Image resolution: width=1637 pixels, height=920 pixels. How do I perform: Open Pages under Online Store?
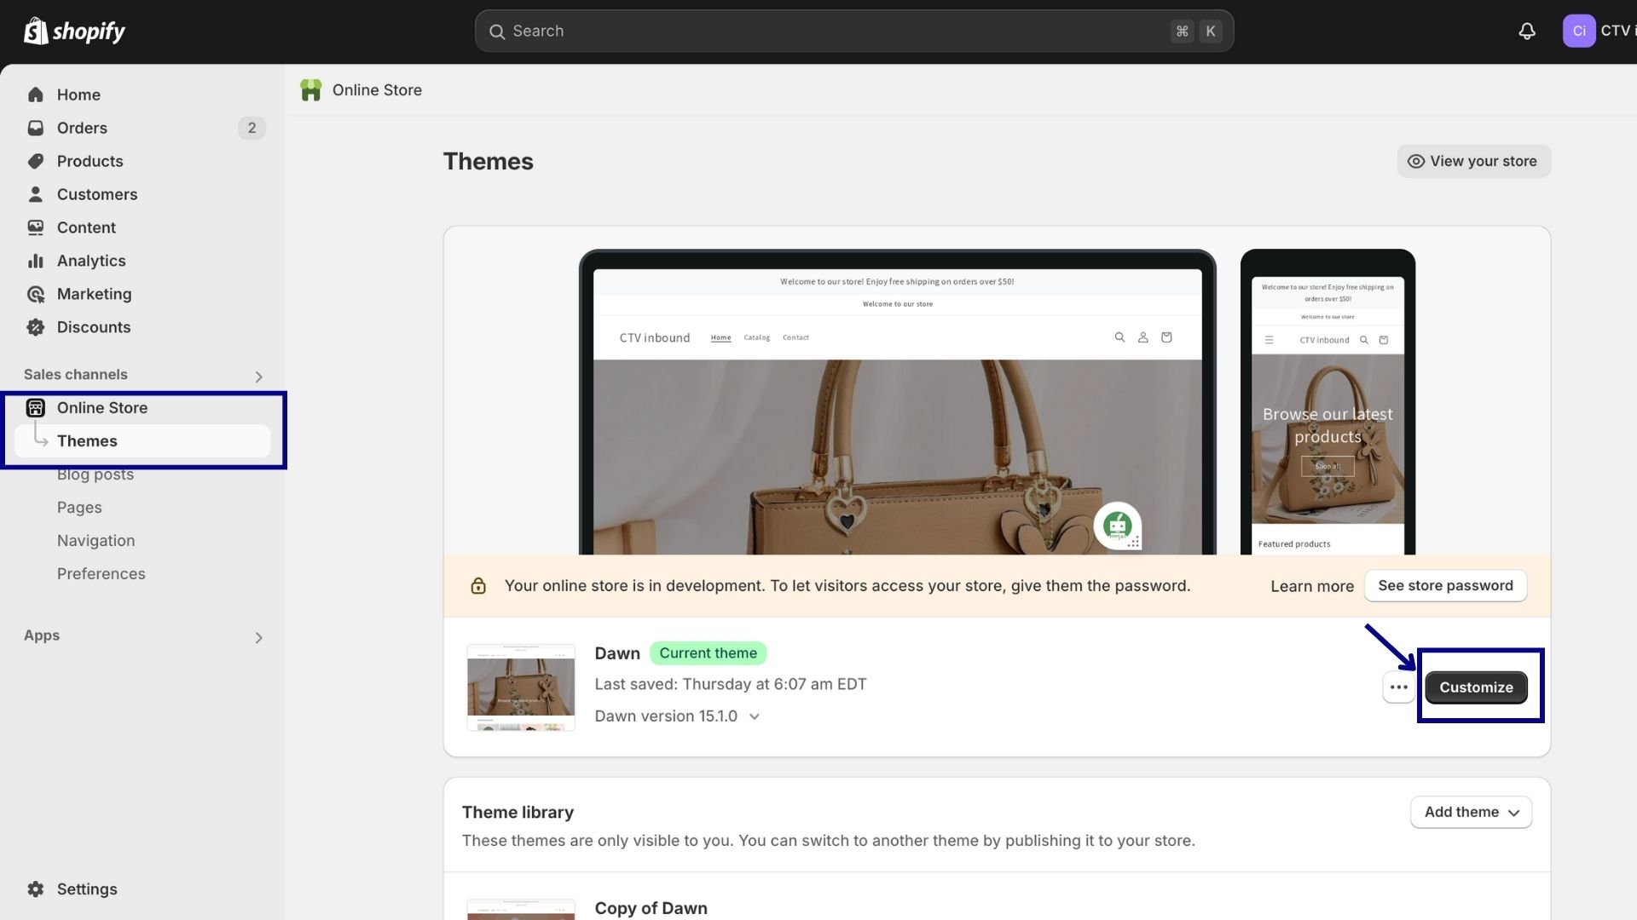point(79,508)
